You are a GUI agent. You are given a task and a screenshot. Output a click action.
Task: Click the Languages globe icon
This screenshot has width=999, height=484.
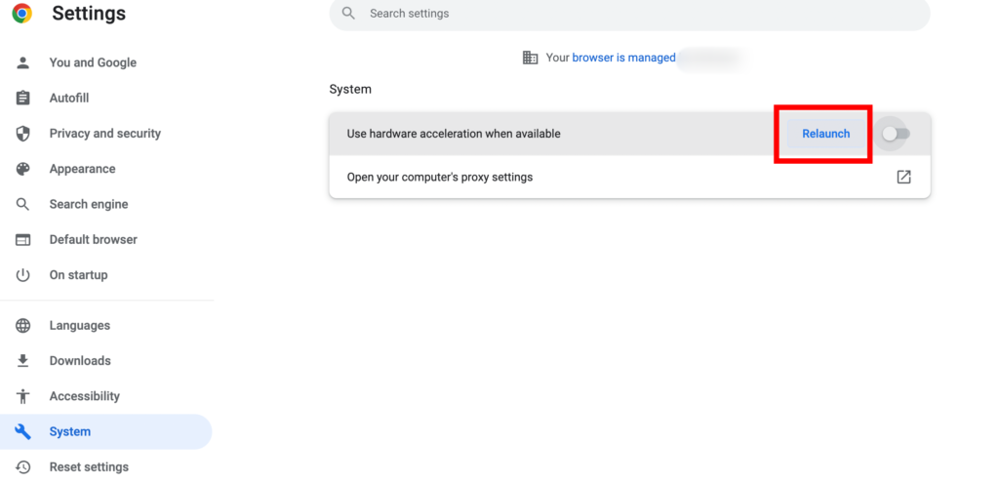(x=23, y=326)
